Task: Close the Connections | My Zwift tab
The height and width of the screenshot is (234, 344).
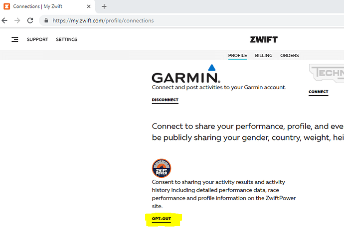Action: (89, 6)
